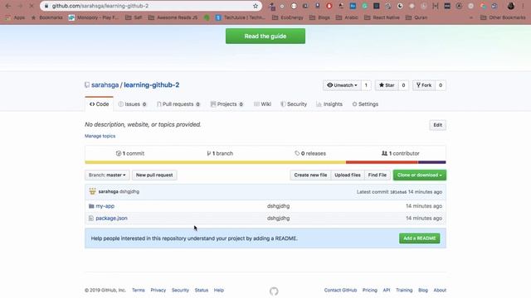Viewport: 531px width, 298px height.
Task: Click the repository icon beside sarahsga
Action: [x=87, y=84]
